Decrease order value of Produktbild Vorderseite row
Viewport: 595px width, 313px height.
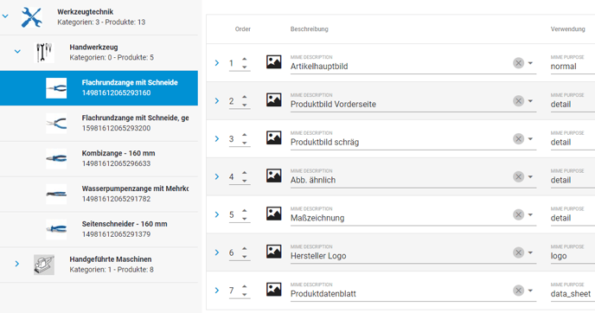(x=245, y=105)
